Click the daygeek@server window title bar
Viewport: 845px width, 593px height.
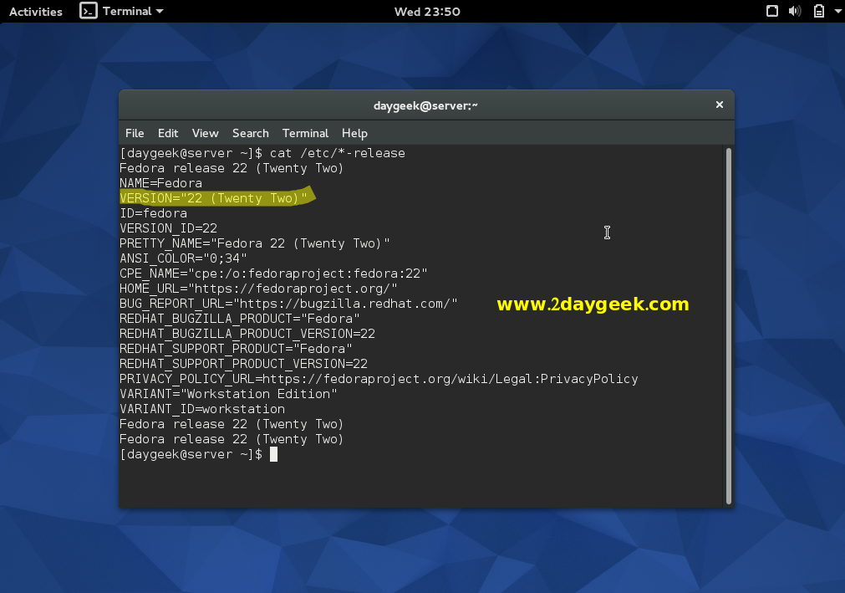(425, 105)
